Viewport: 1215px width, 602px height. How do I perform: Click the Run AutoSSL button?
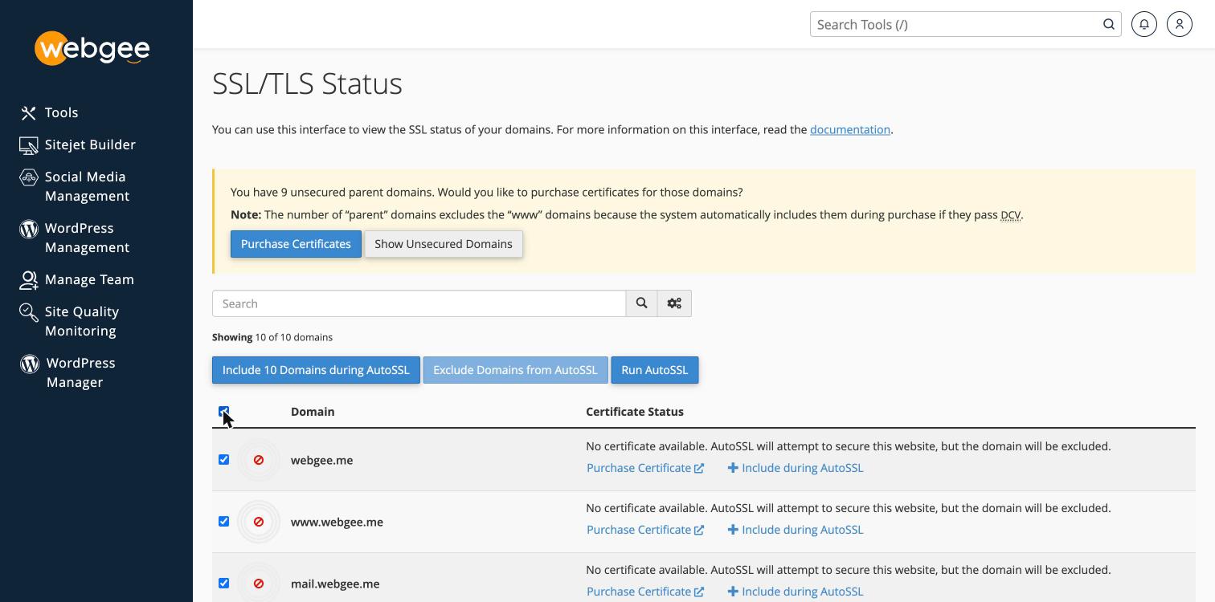(x=655, y=370)
